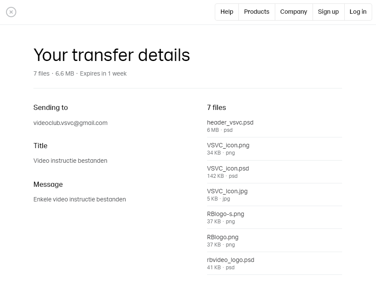Click the 7 files list heading
This screenshot has width=376, height=283.
(x=216, y=107)
